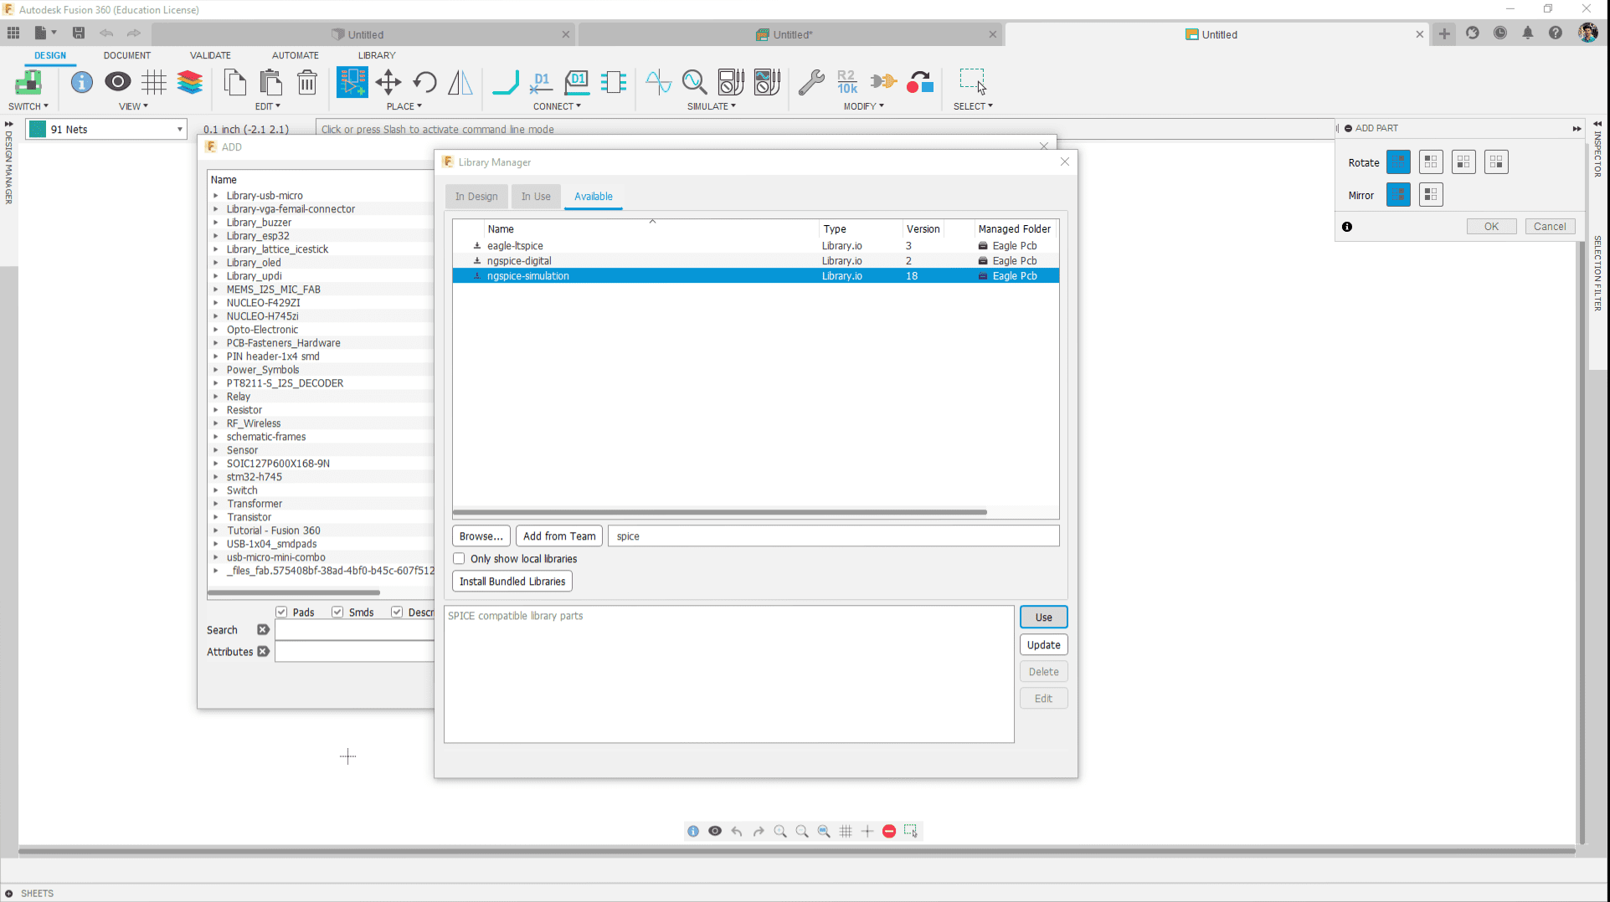Image resolution: width=1610 pixels, height=902 pixels.
Task: Select the R2 10k Value tool
Action: coord(847,82)
